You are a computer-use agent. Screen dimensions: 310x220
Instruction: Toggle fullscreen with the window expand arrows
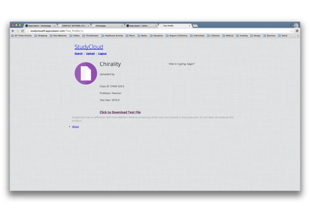[291, 24]
